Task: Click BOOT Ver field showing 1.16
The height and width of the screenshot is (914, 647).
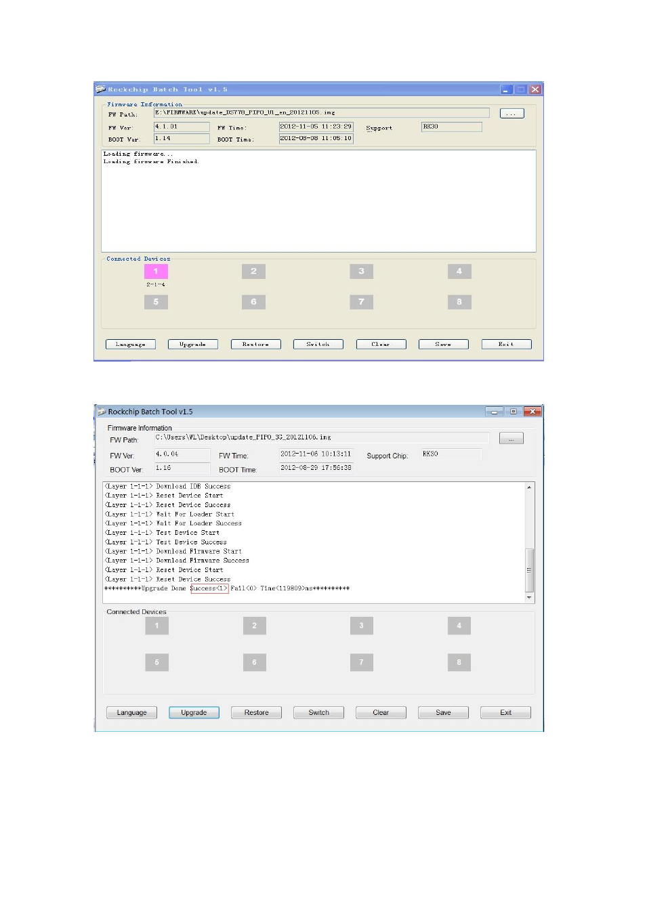Action: (x=182, y=469)
